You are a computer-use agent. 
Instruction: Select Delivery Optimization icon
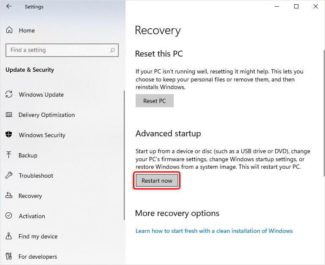9,114
